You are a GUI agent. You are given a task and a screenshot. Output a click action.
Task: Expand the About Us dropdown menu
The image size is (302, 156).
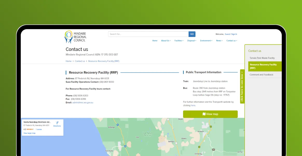pyautogui.click(x=166, y=41)
